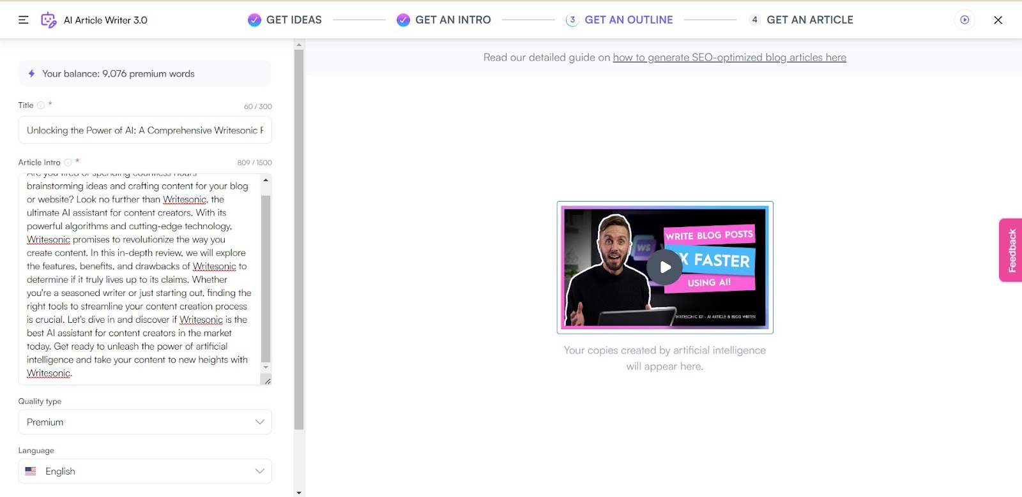Click the textarea resize handle corner
The height and width of the screenshot is (497, 1022).
(267, 380)
